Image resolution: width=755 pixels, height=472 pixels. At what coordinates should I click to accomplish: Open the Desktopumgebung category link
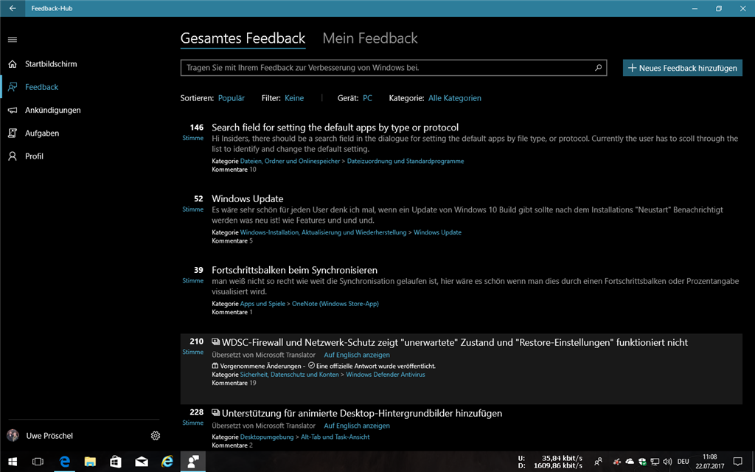point(267,437)
